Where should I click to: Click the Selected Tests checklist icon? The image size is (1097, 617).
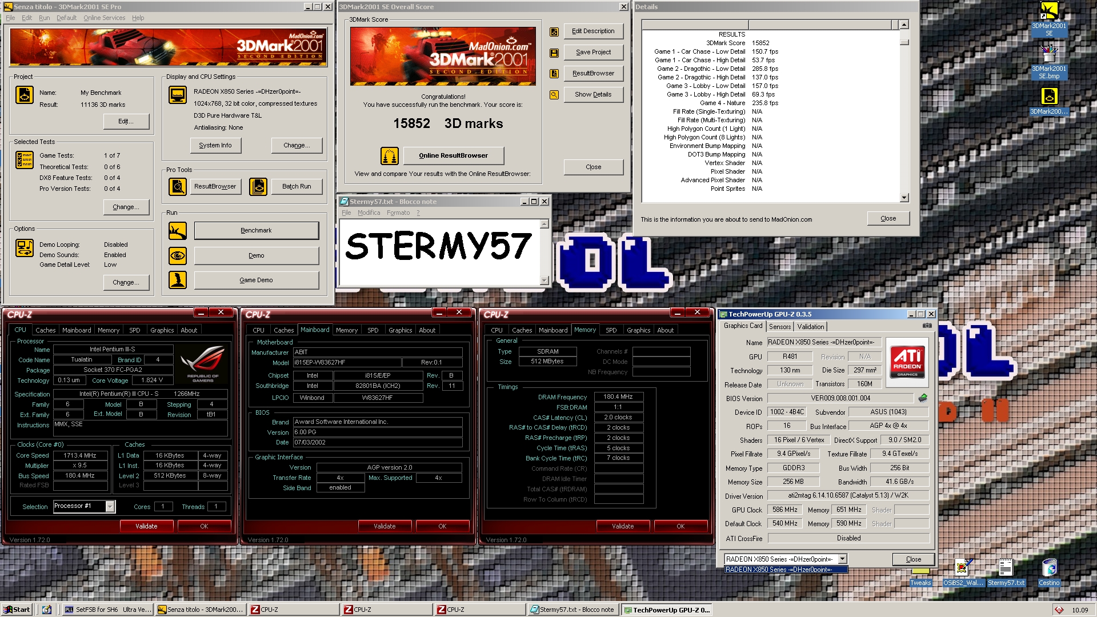[x=25, y=160]
